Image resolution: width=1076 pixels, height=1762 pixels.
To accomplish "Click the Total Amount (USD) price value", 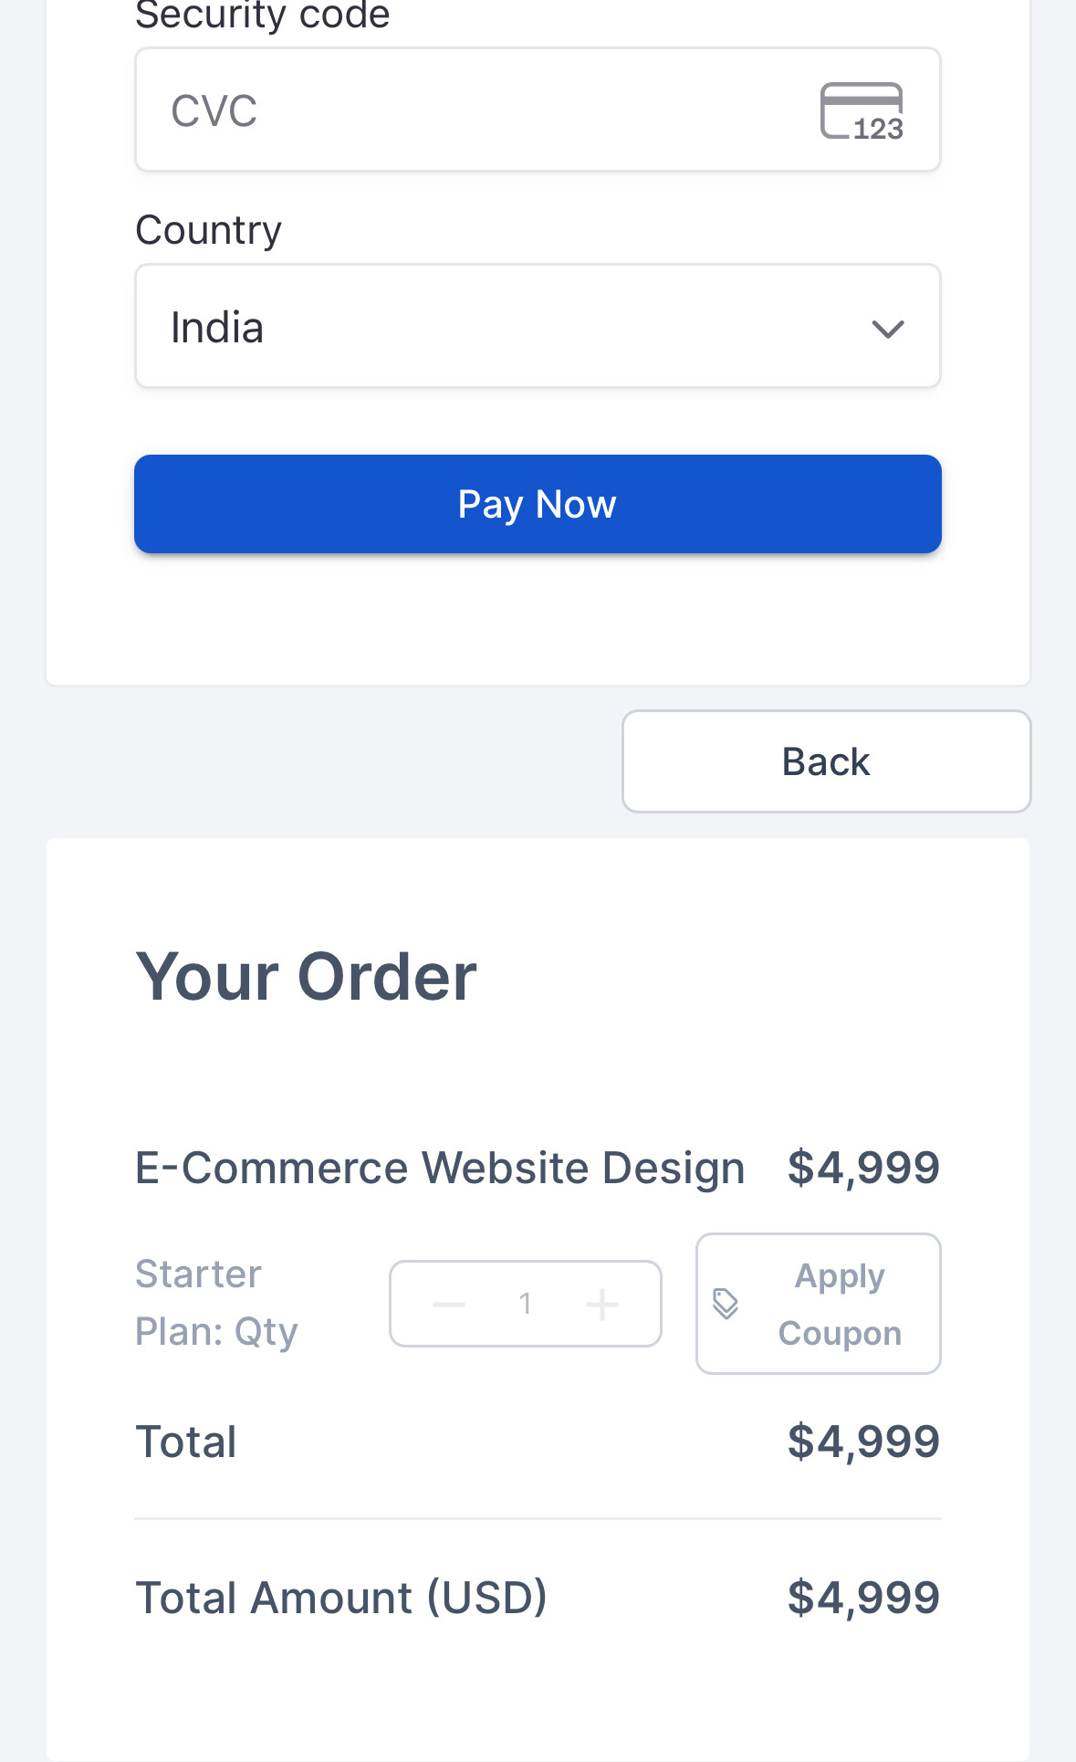I will click(863, 1598).
